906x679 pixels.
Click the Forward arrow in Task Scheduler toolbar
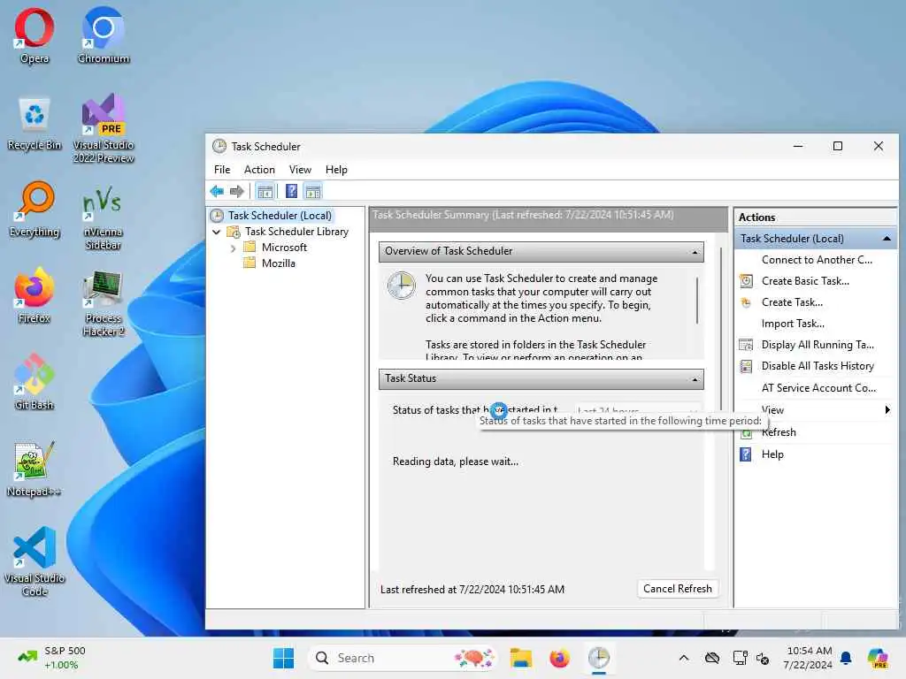pos(237,191)
